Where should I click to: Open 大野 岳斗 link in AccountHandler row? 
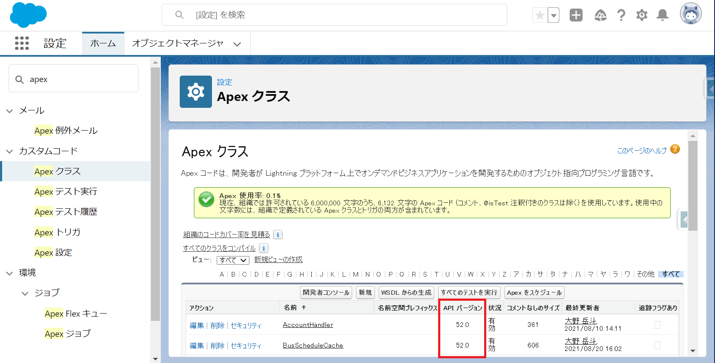click(x=581, y=321)
